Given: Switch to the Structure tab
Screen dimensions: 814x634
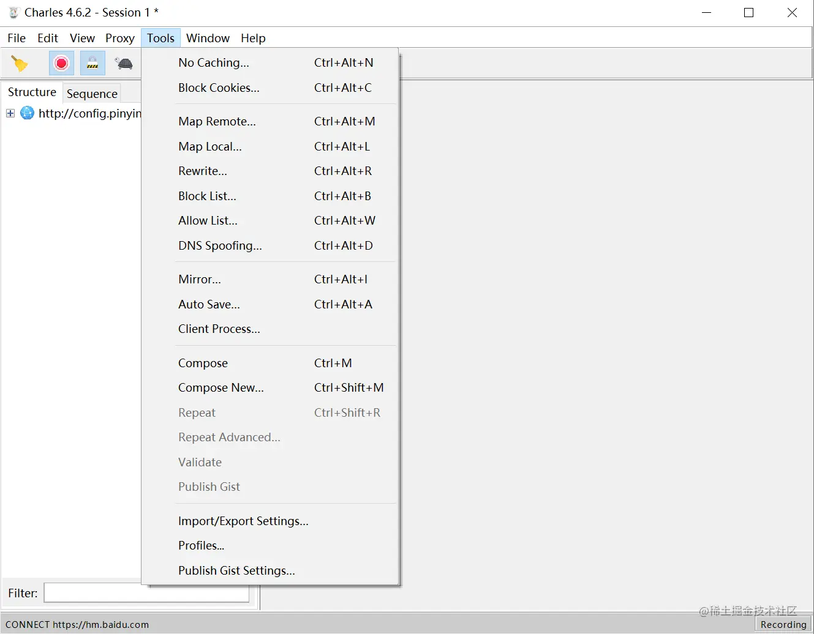Looking at the screenshot, I should coord(32,92).
